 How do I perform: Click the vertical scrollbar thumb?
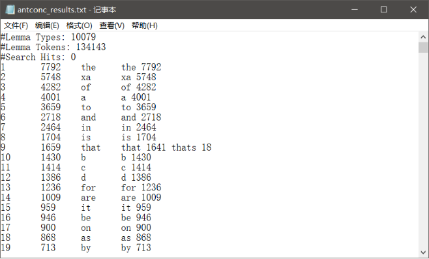423,48
